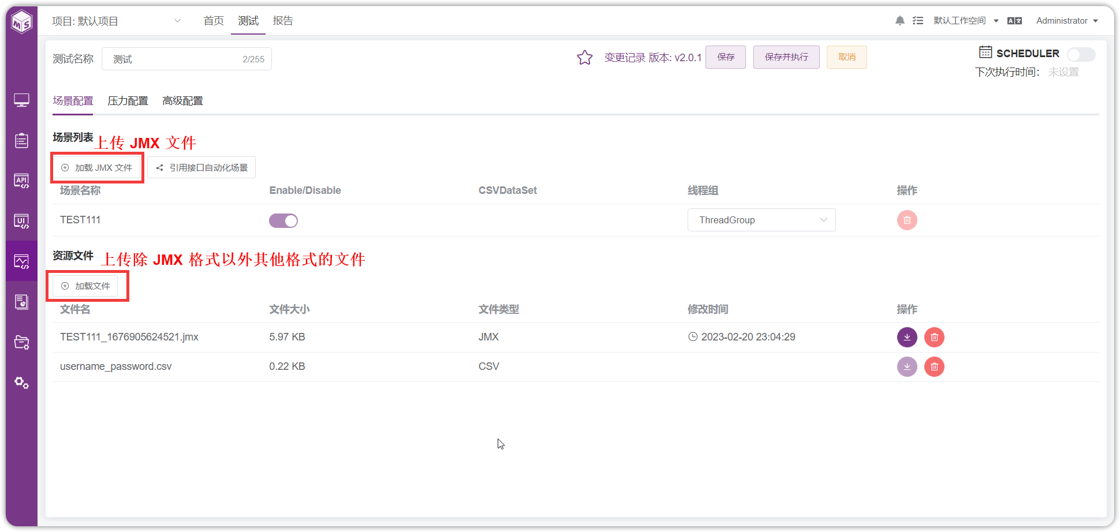The height and width of the screenshot is (532, 1120).
Task: Disable the TEST111 scenario toggle
Action: tap(283, 220)
